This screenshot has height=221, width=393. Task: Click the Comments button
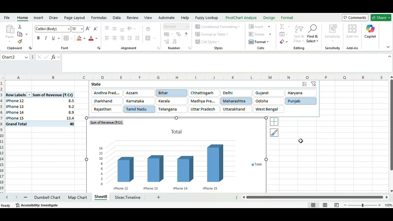(355, 18)
